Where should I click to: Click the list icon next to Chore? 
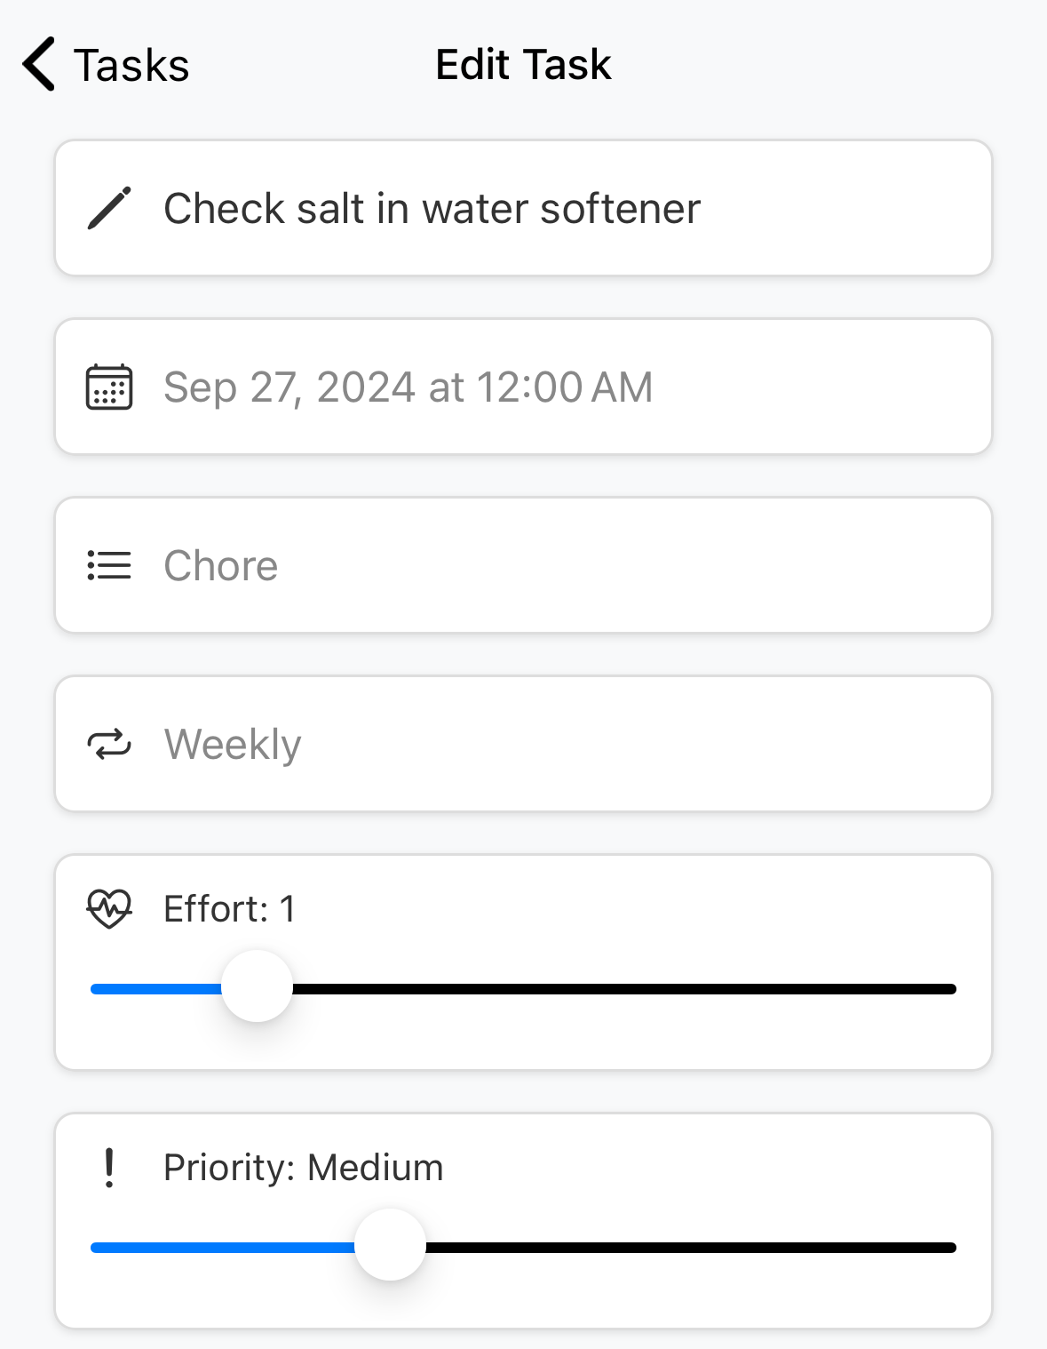tap(109, 565)
